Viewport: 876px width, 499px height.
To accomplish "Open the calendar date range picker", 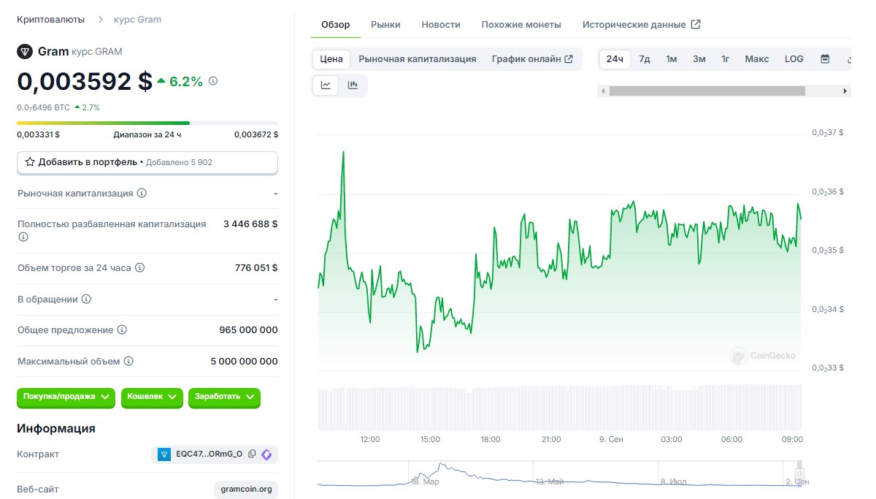I will 825,59.
